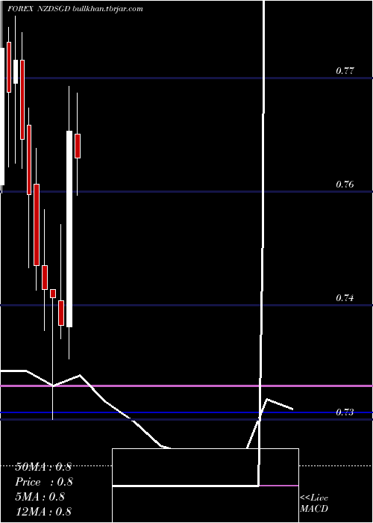Click the last red candlestick beside the tall white one
The height and width of the screenshot is (523, 373).
[x=78, y=146]
